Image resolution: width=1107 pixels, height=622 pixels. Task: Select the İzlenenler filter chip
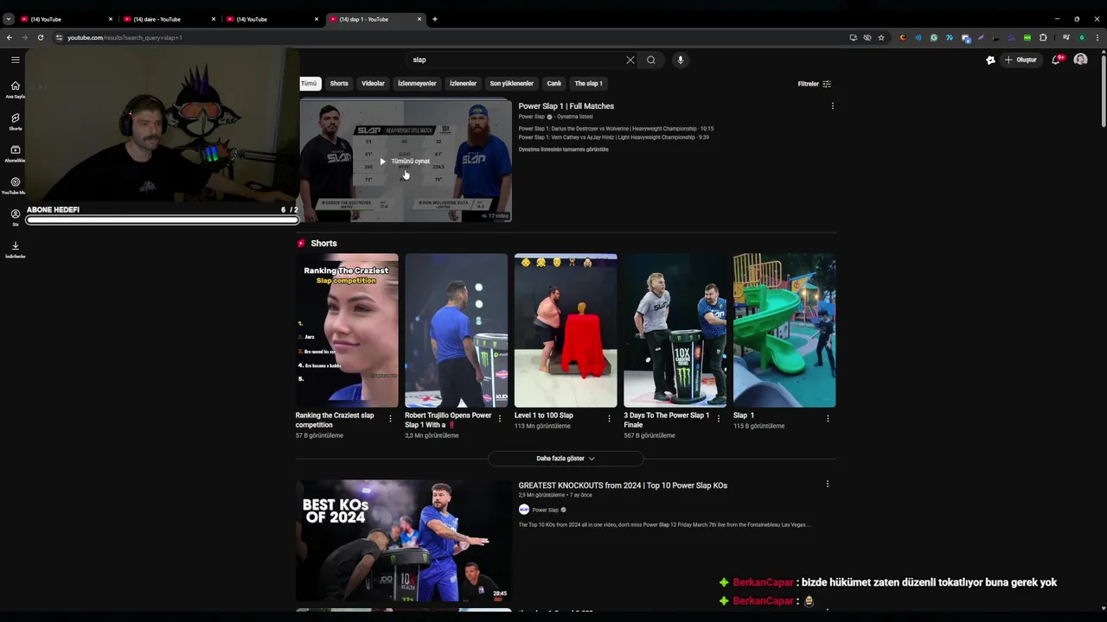[x=463, y=84]
